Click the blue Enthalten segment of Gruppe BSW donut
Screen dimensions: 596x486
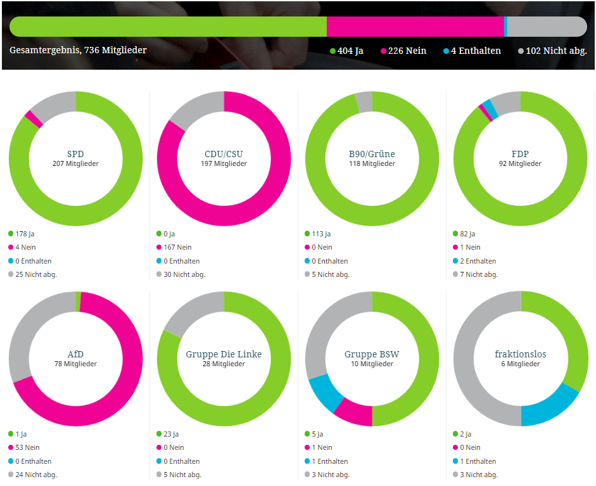(324, 393)
